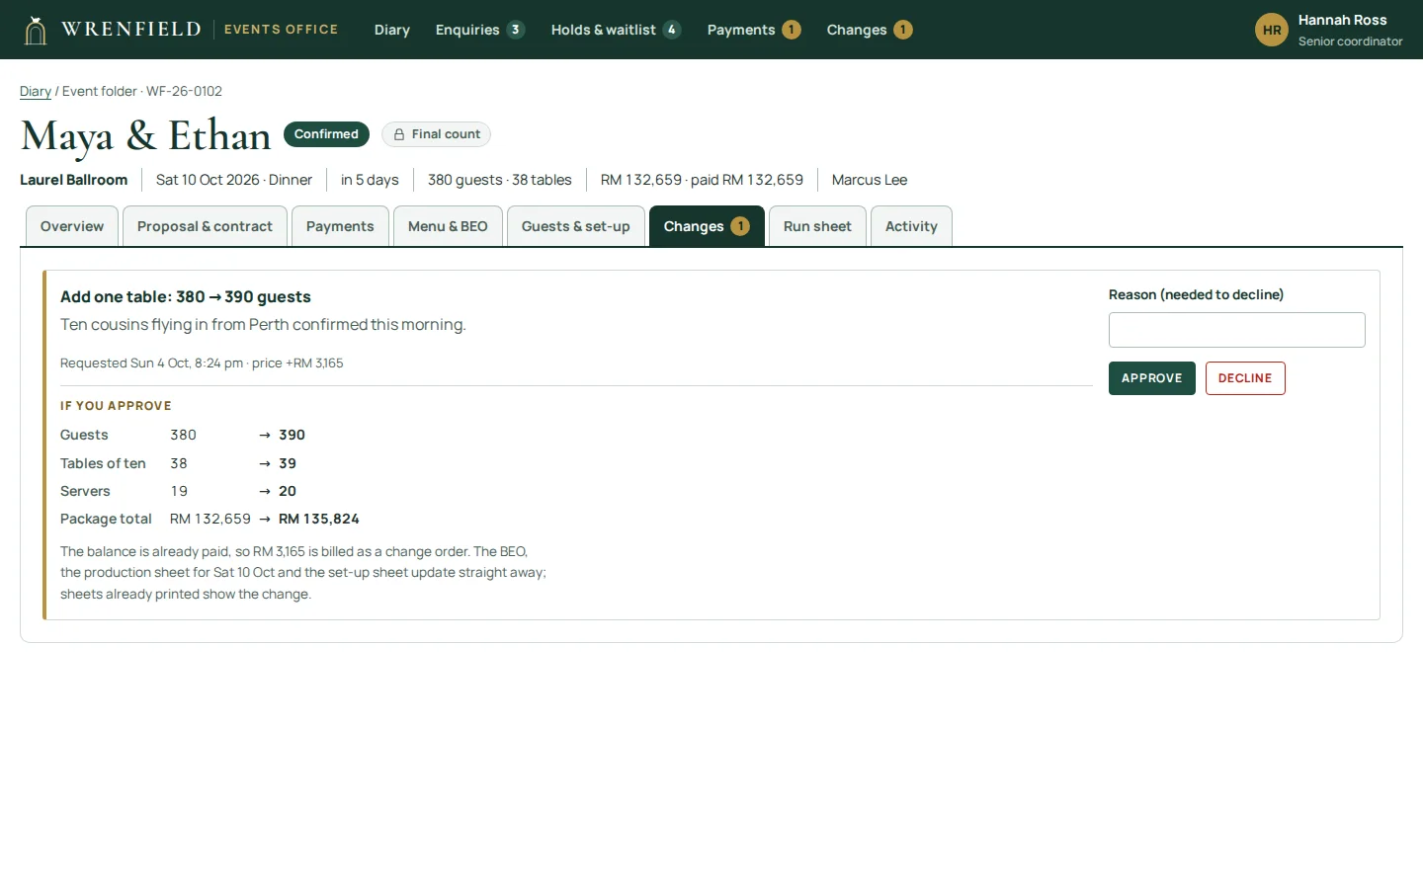Open the Activity tab
The height and width of the screenshot is (889, 1423).
tap(911, 226)
